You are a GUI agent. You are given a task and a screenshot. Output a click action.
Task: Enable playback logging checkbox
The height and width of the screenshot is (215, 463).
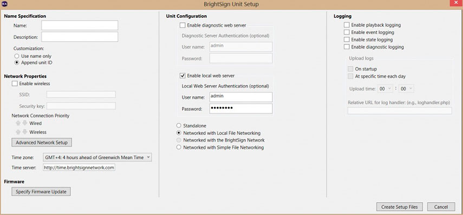[347, 25]
